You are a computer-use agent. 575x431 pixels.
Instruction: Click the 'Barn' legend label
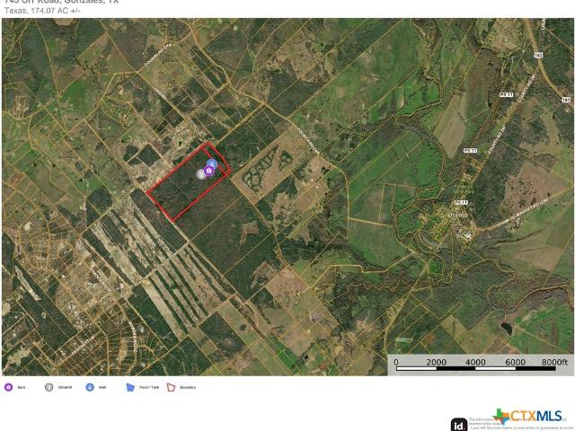[22, 387]
